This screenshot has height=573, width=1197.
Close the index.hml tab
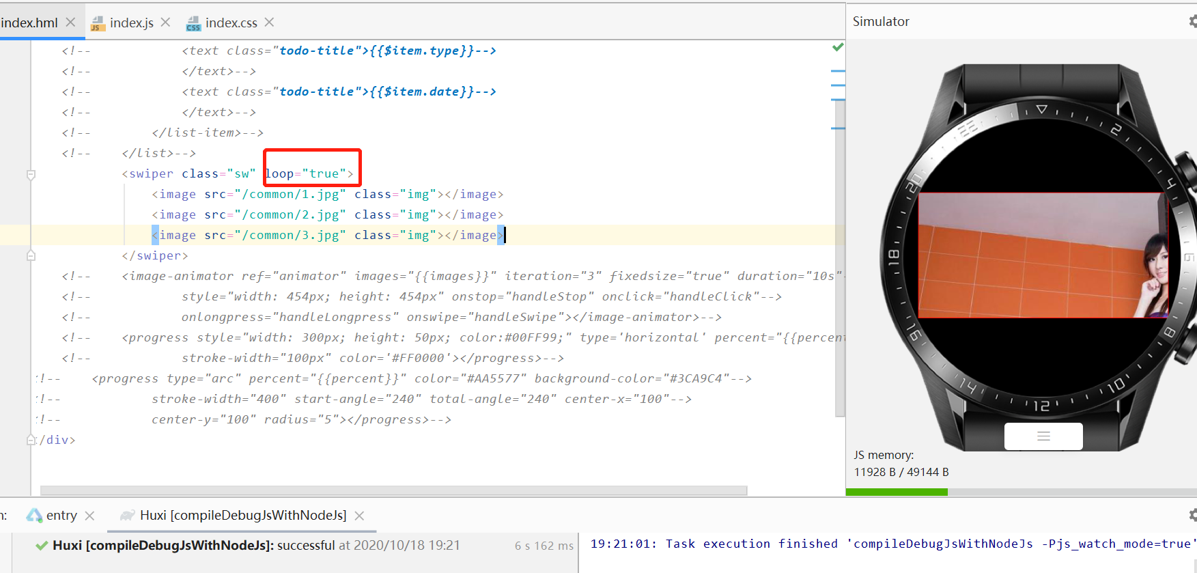[70, 22]
